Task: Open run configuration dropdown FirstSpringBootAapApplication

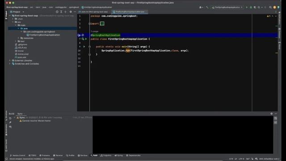Action: point(227,7)
